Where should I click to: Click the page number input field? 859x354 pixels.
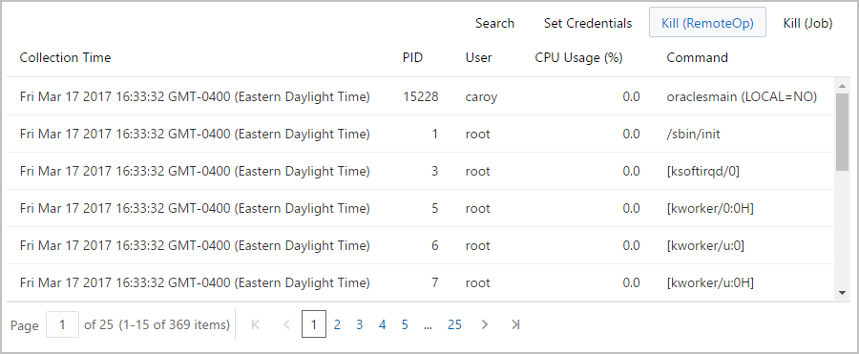click(62, 325)
